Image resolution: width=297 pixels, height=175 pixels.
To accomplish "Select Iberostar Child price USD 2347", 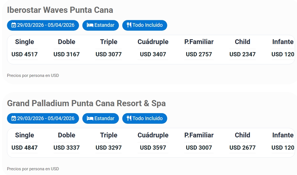I will click(x=242, y=54).
